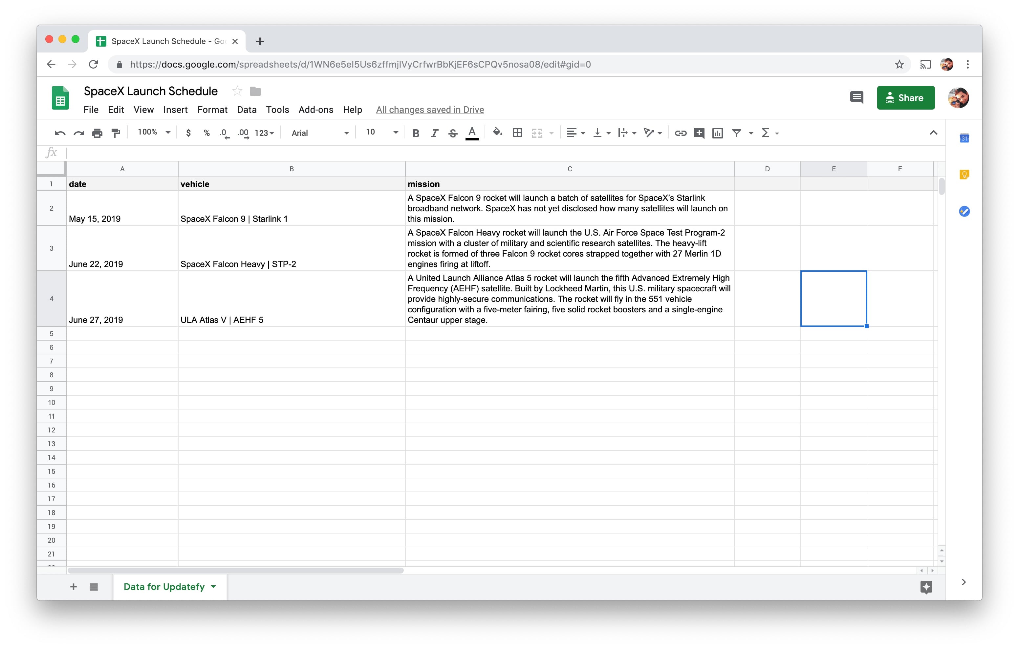Screen dimensions: 1019x649
Task: Open text rotation dropdown
Action: 653,133
